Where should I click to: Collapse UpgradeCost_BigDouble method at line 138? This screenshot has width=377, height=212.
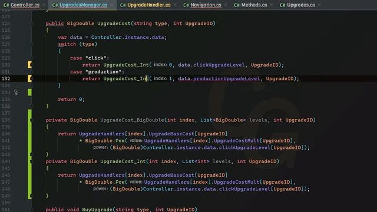click(x=32, y=120)
